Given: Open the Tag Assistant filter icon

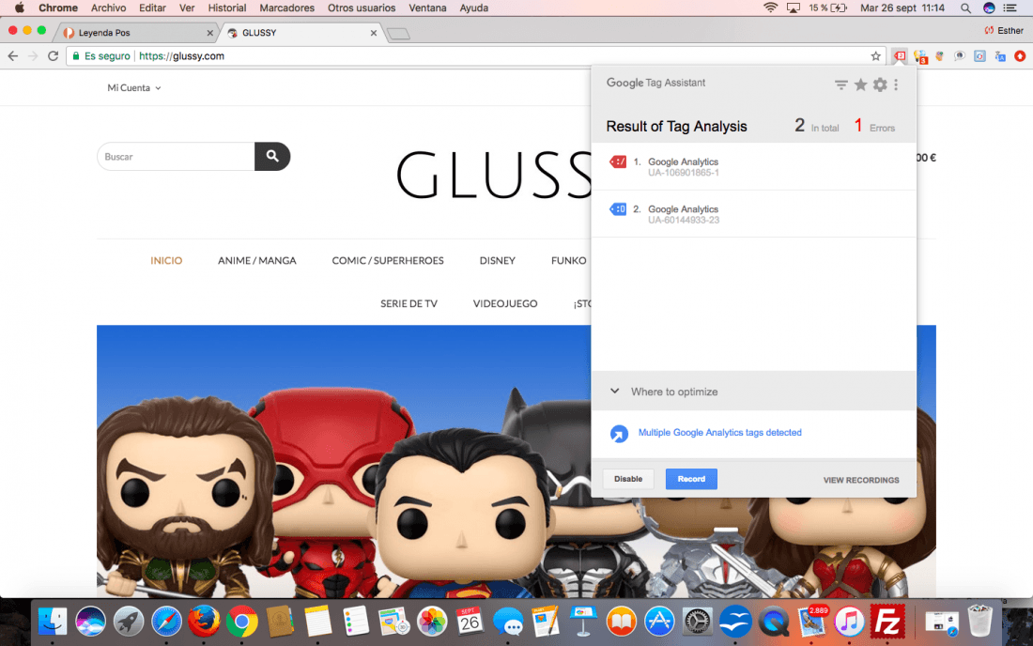Looking at the screenshot, I should (840, 85).
